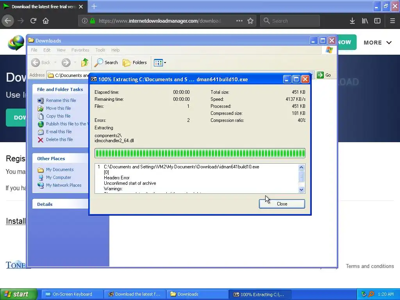This screenshot has height=300, width=400.
Task: Open Favorites menu in Downloads window
Action: (x=80, y=50)
